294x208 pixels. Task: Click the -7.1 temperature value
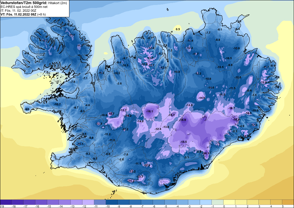tap(85, 78)
